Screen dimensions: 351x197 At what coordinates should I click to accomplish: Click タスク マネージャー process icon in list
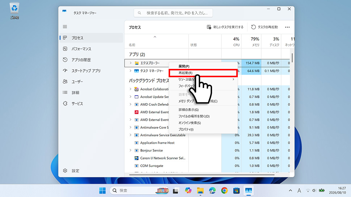(136, 71)
